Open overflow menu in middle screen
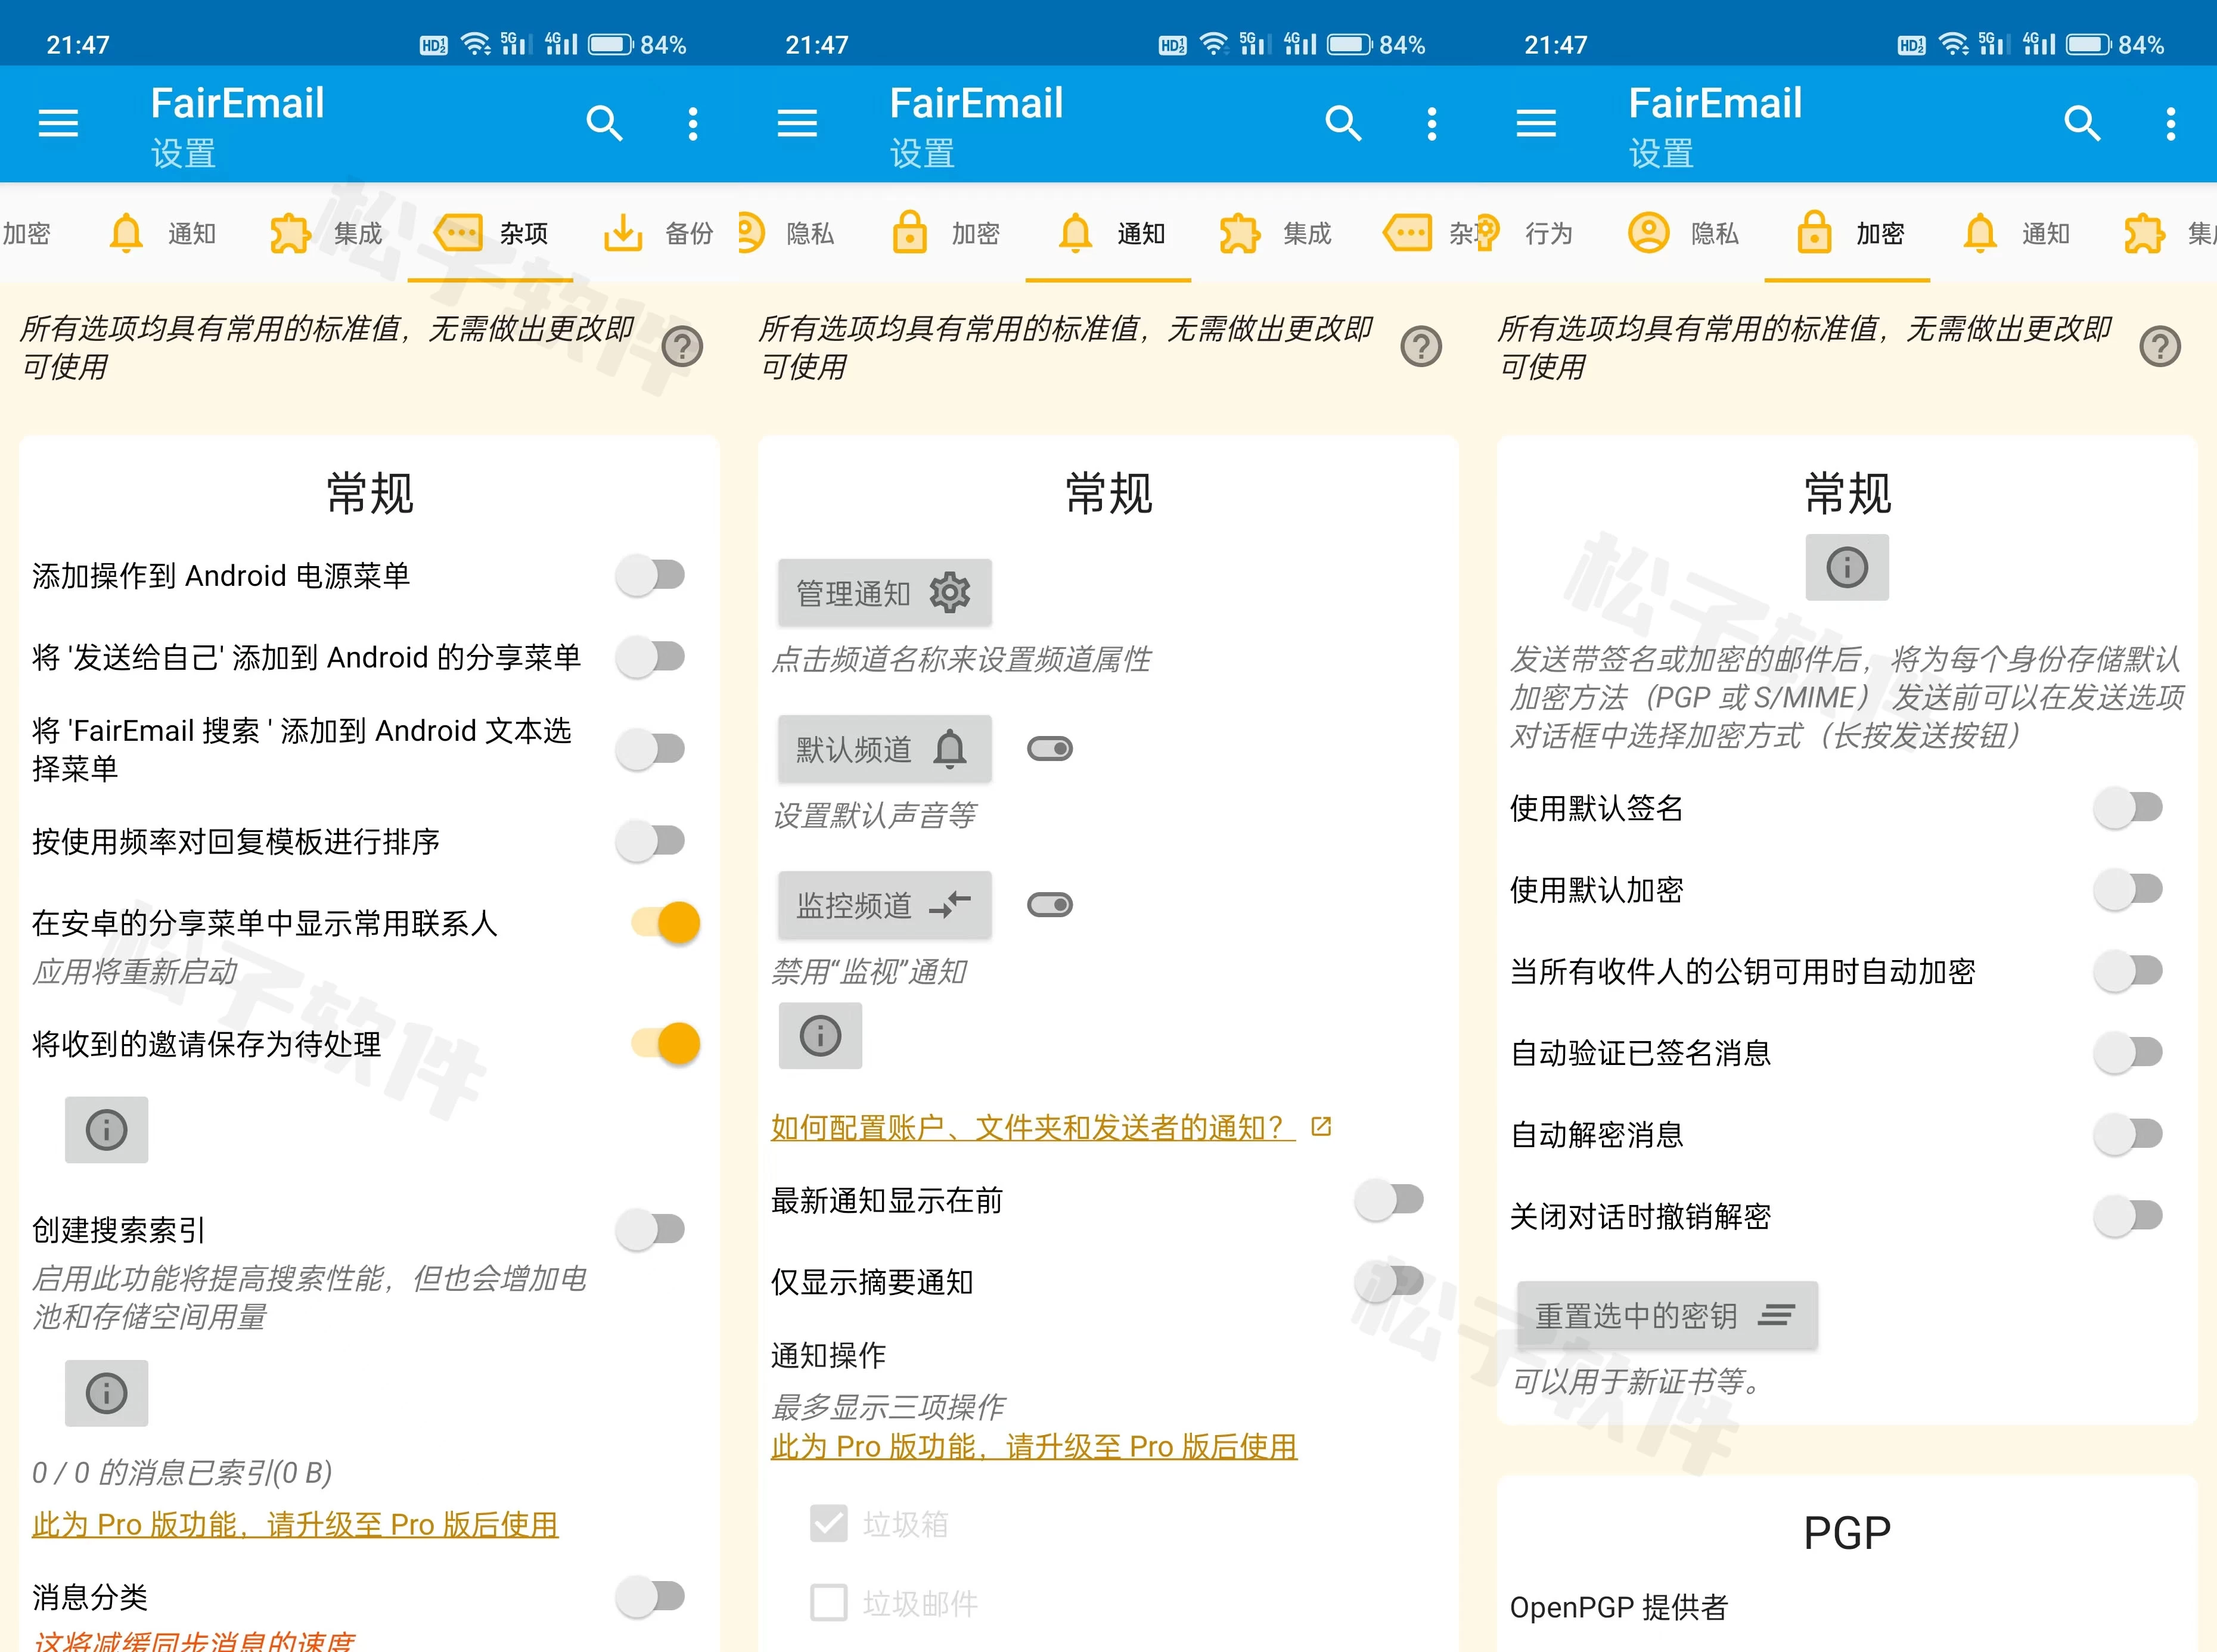The image size is (2217, 1652). [x=1432, y=123]
